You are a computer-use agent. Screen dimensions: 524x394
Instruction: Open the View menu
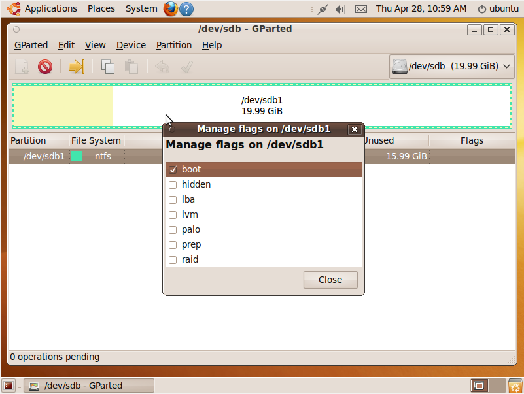96,45
